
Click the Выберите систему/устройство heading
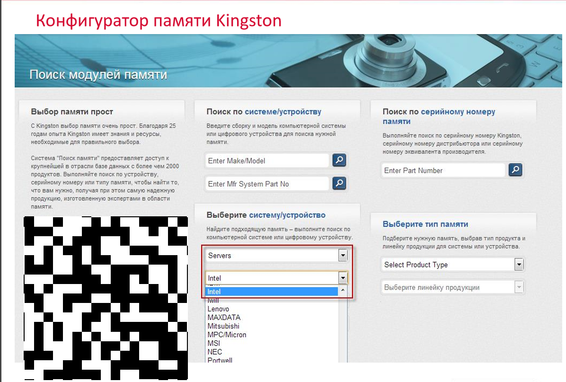pyautogui.click(x=266, y=215)
